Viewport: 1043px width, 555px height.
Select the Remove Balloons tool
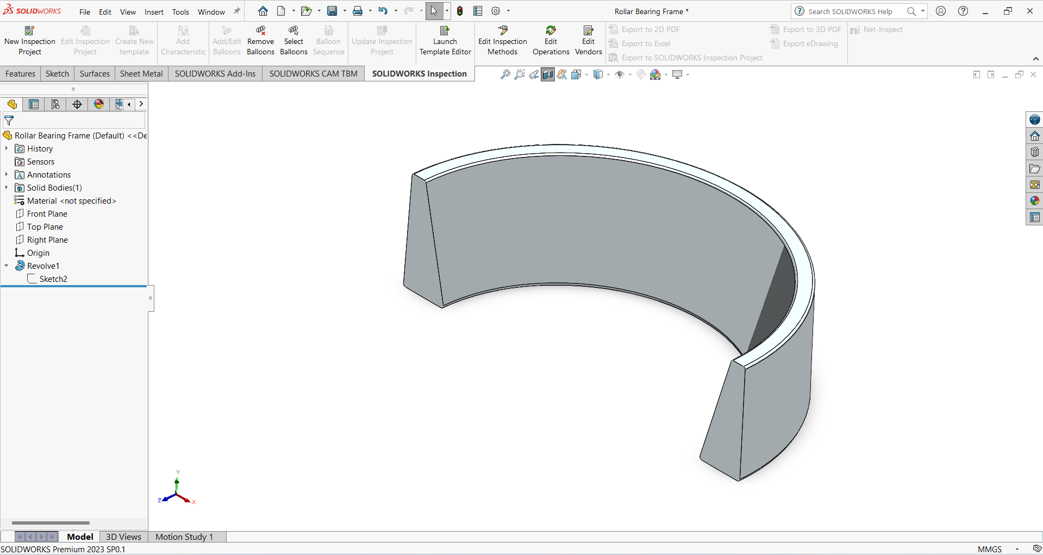260,38
